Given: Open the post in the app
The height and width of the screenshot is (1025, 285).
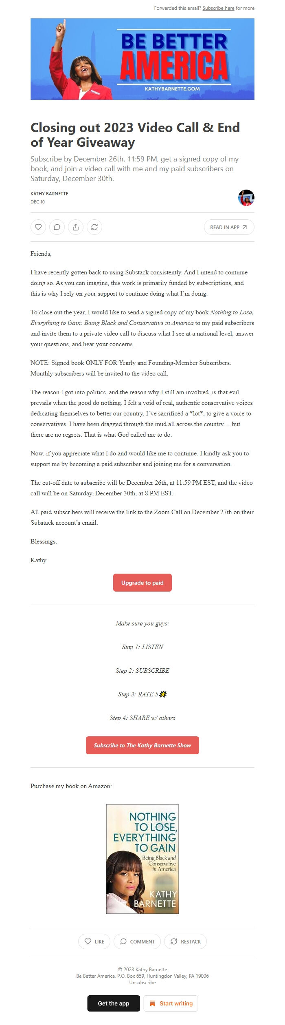Looking at the screenshot, I should pos(228,228).
